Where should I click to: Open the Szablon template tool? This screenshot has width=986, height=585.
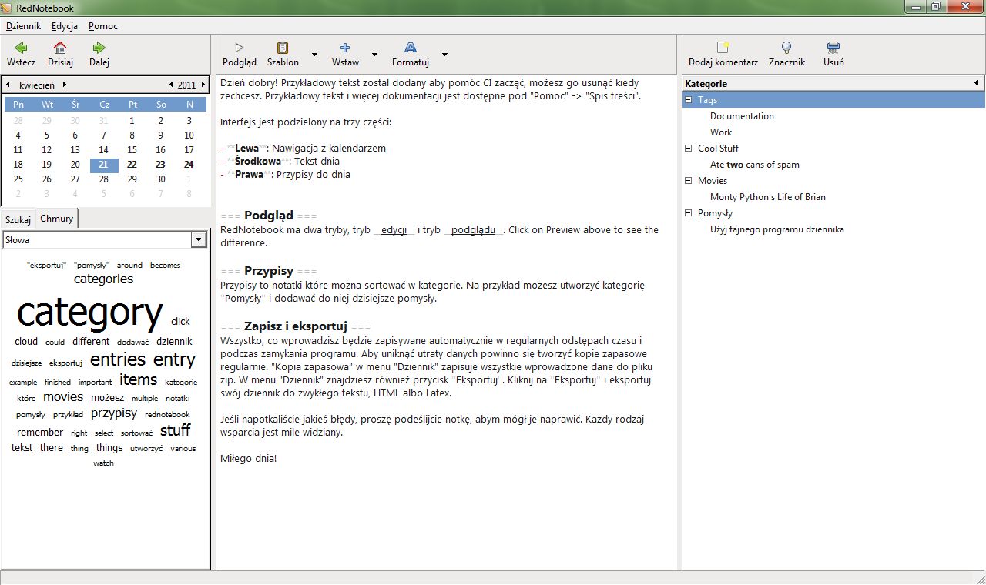[x=282, y=54]
